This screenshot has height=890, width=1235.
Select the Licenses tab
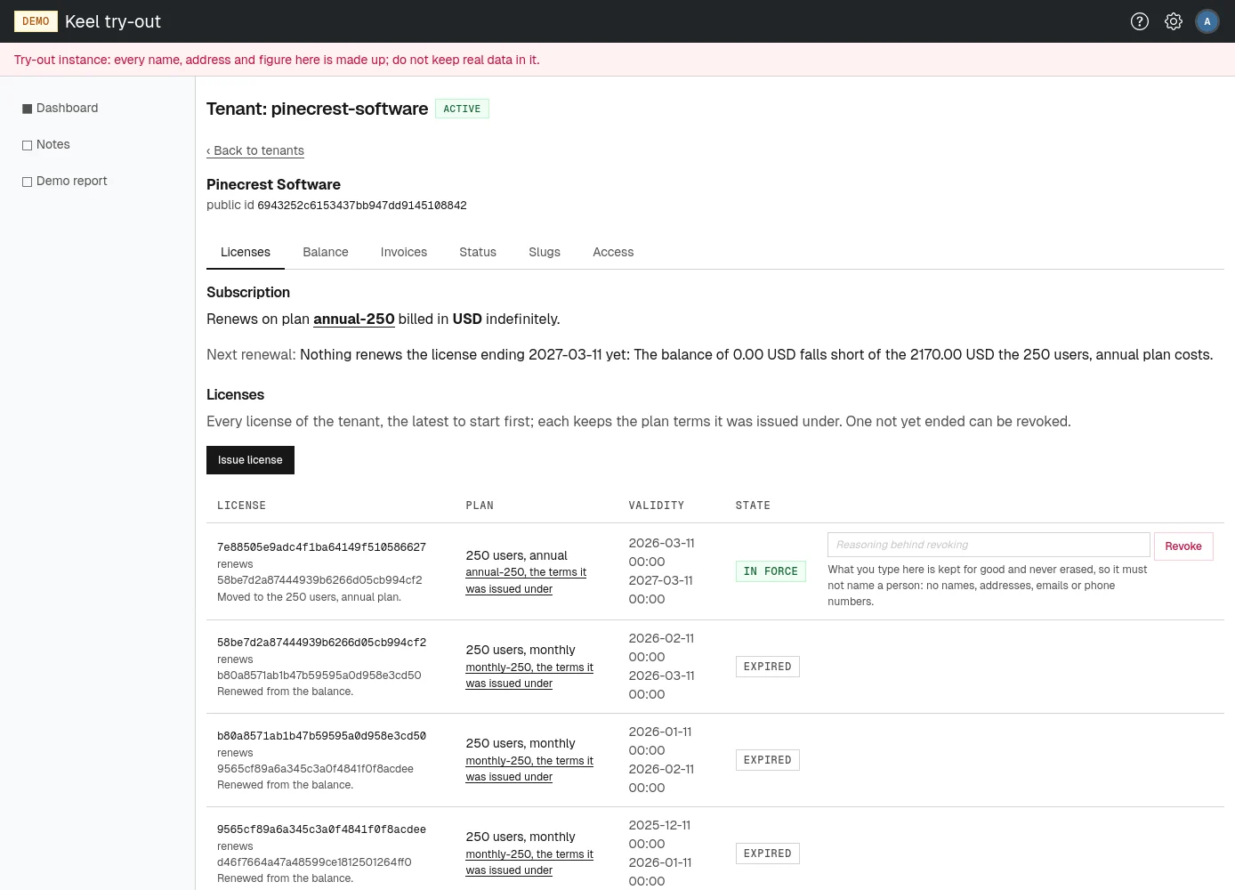(246, 252)
